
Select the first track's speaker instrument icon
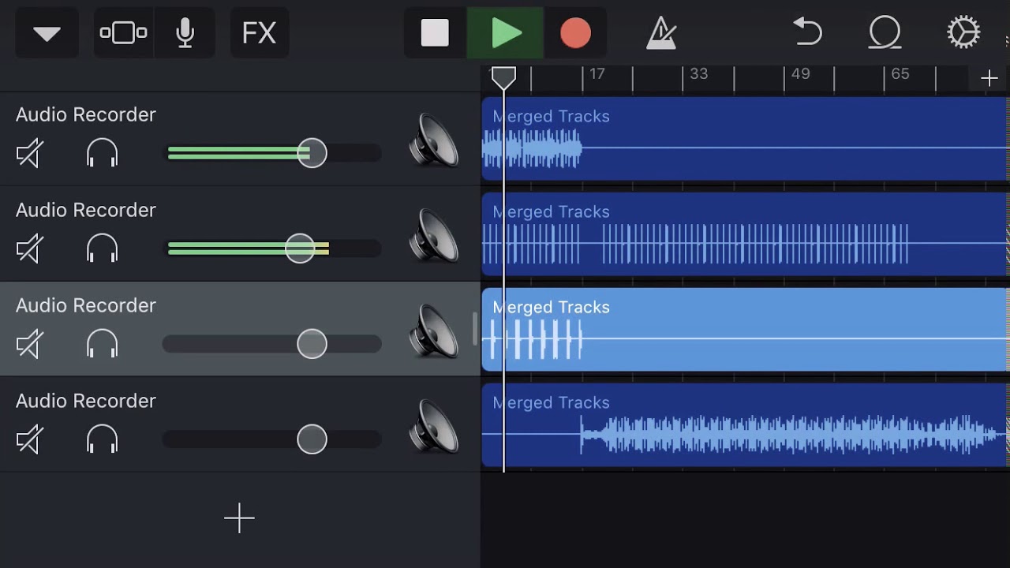click(434, 140)
